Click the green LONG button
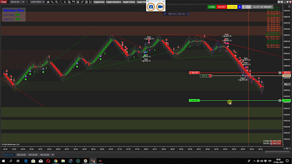The image size is (292, 164). (x=212, y=7)
